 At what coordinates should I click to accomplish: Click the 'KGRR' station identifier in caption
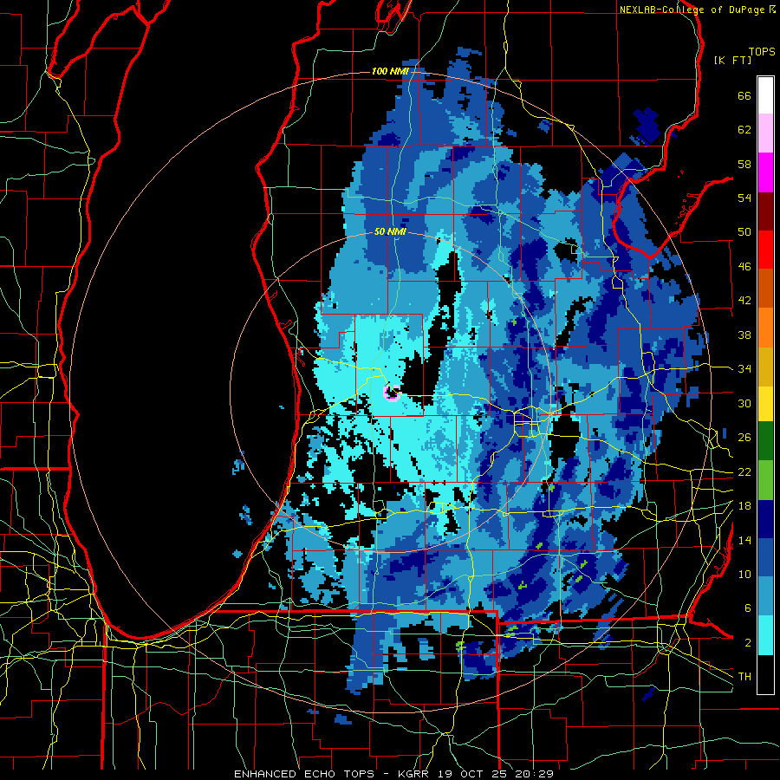coord(416,774)
